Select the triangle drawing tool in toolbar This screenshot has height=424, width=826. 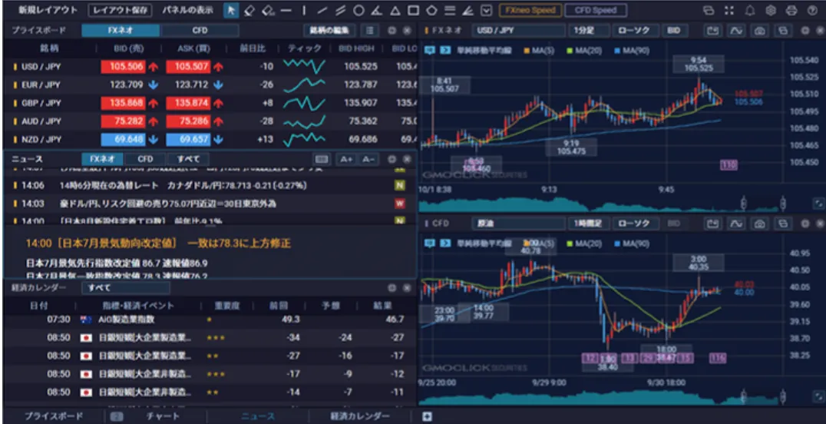pos(395,11)
